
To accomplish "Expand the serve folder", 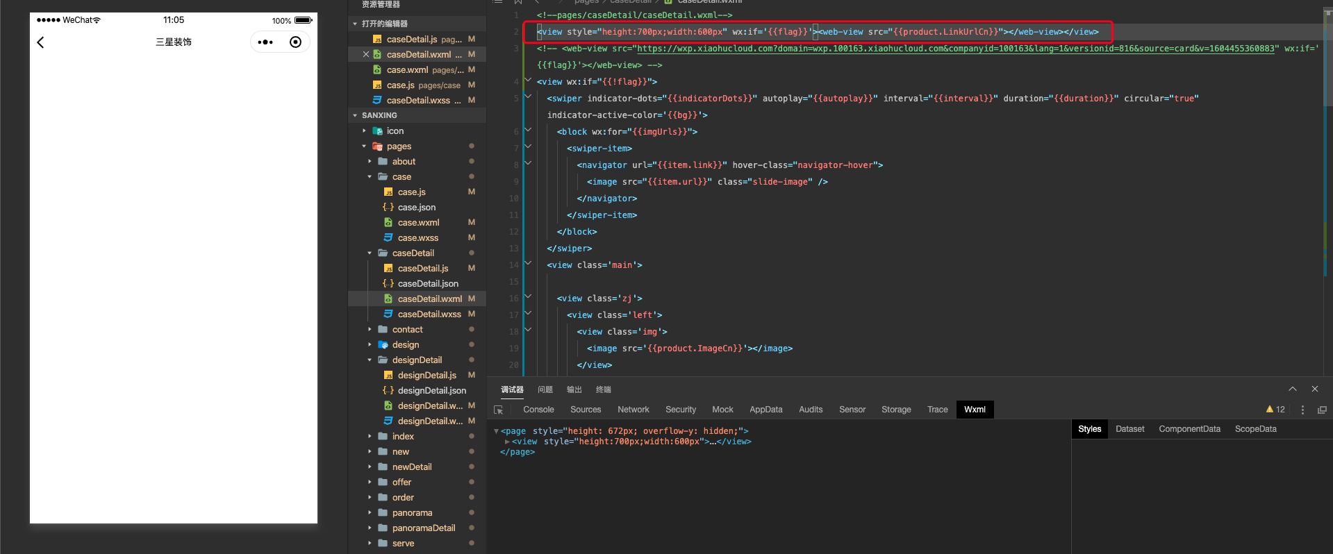I will click(x=370, y=543).
